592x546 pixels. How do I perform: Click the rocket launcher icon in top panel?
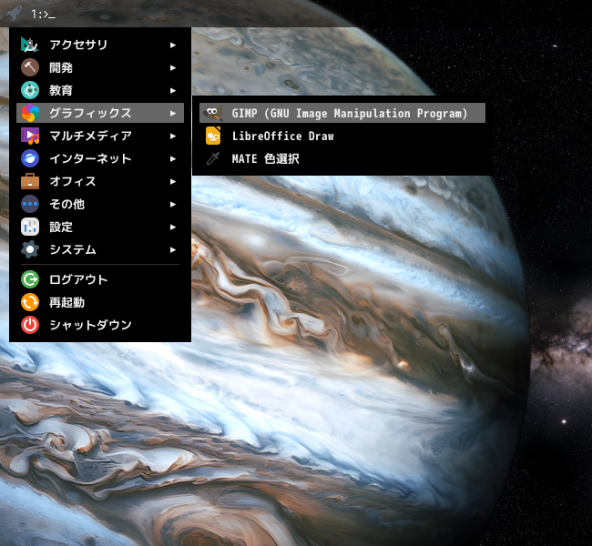coord(14,14)
